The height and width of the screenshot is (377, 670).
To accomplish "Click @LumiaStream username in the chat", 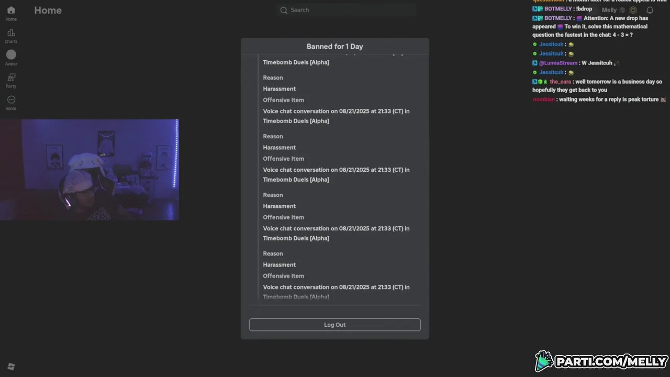I will click(x=558, y=63).
